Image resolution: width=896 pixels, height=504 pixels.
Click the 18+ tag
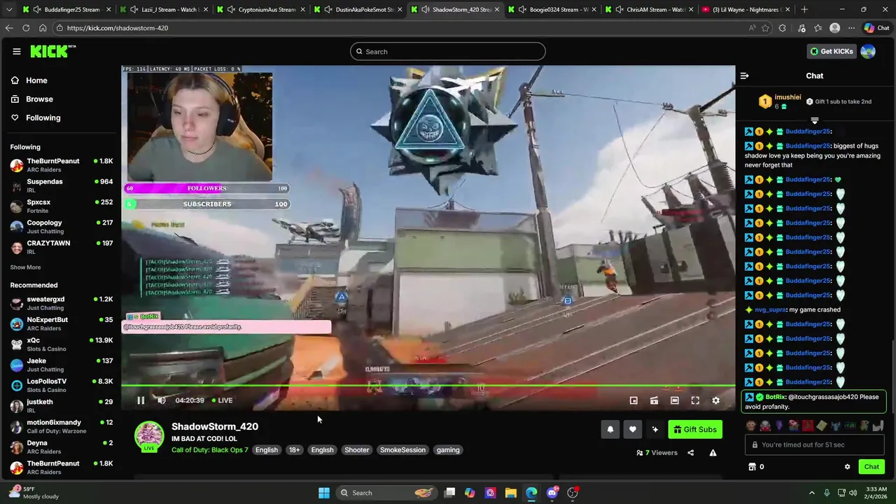pyautogui.click(x=295, y=450)
